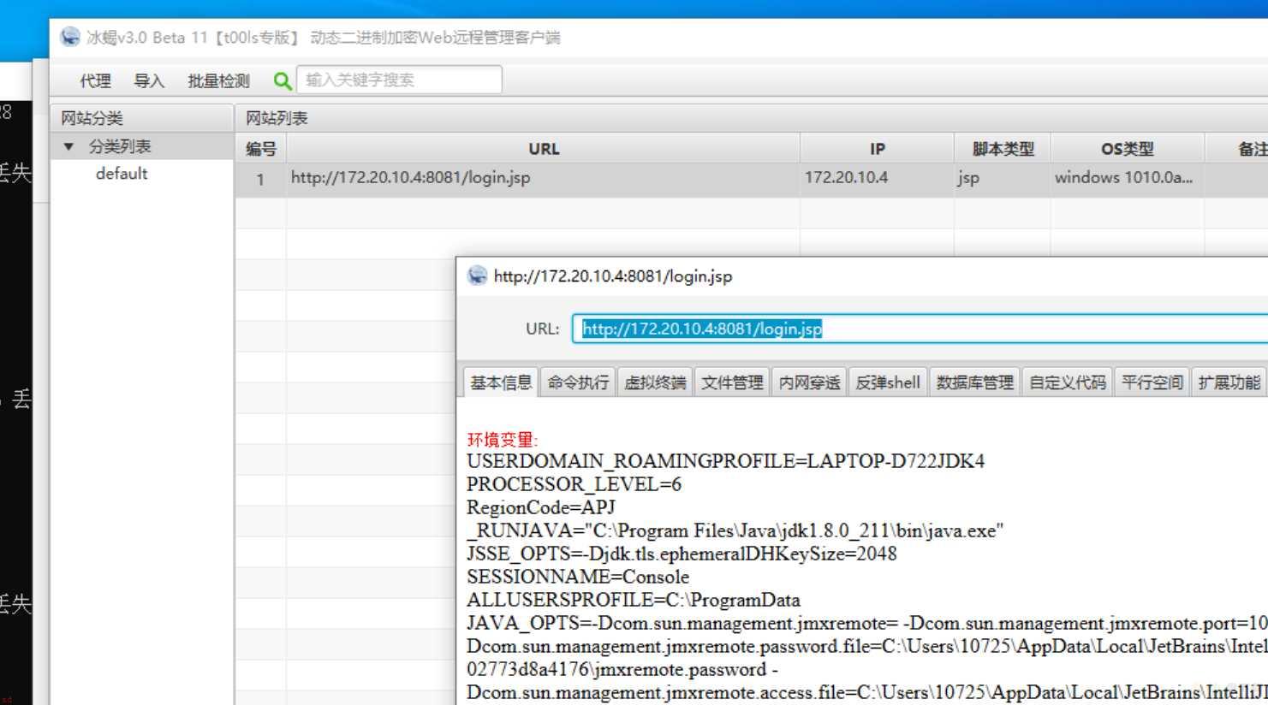Switch to the 命令执行 tab
Viewport: 1268px width, 705px height.
[578, 382]
